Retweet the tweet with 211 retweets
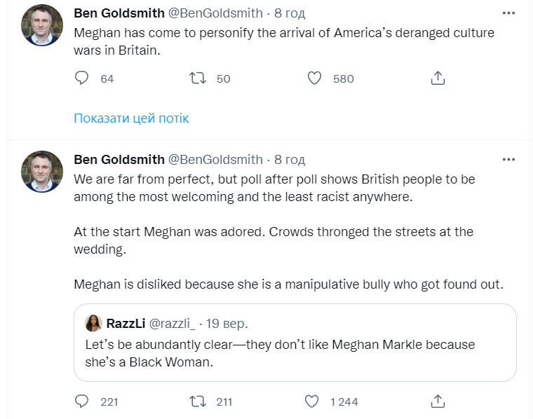 click(x=198, y=401)
